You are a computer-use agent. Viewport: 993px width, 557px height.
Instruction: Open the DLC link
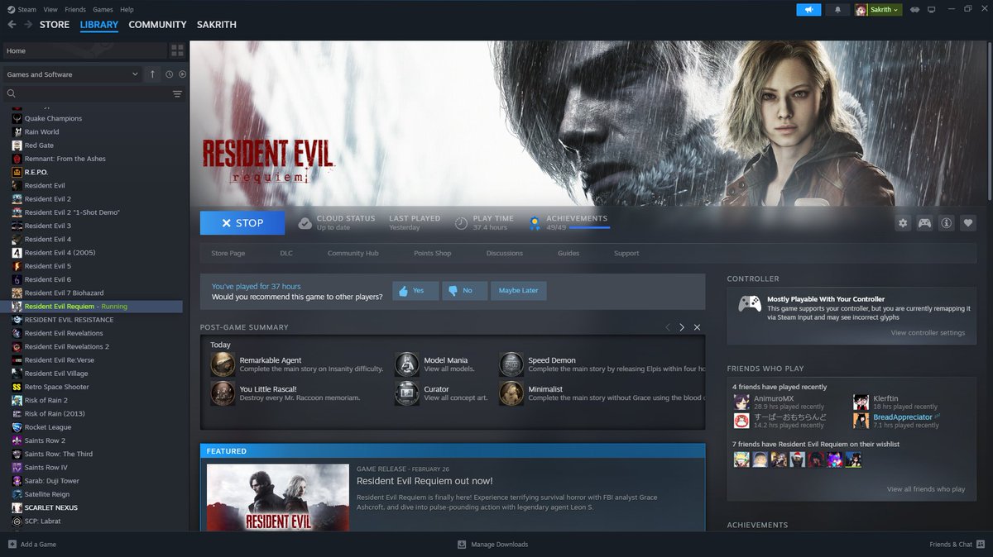click(x=286, y=254)
